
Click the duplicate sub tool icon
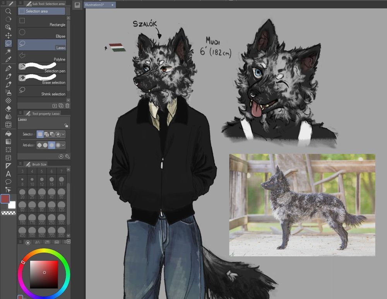61,106
